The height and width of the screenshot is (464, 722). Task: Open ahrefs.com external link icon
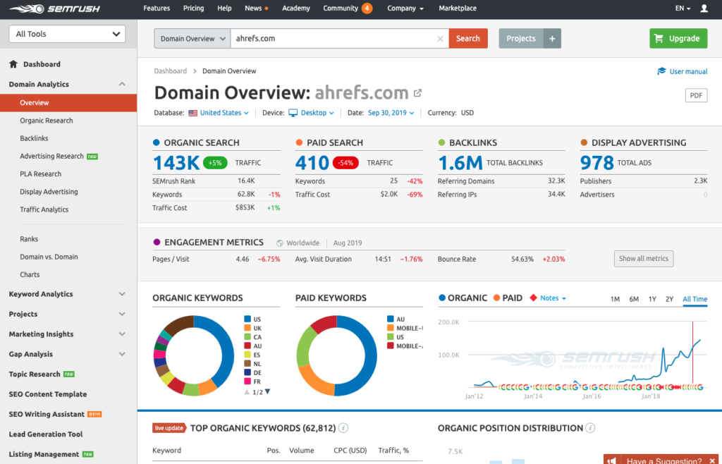tap(417, 92)
